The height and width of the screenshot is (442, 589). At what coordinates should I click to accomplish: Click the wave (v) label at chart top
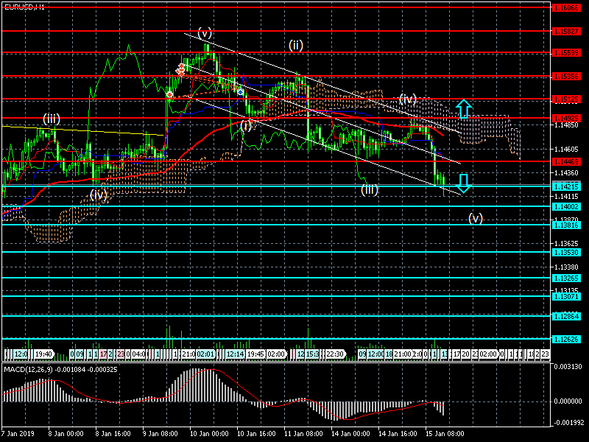click(205, 32)
